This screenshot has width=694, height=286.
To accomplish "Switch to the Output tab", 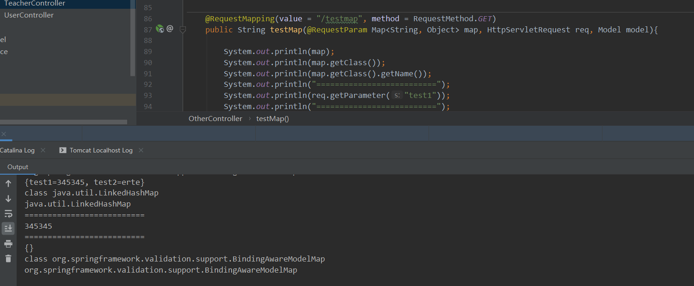I will (18, 167).
